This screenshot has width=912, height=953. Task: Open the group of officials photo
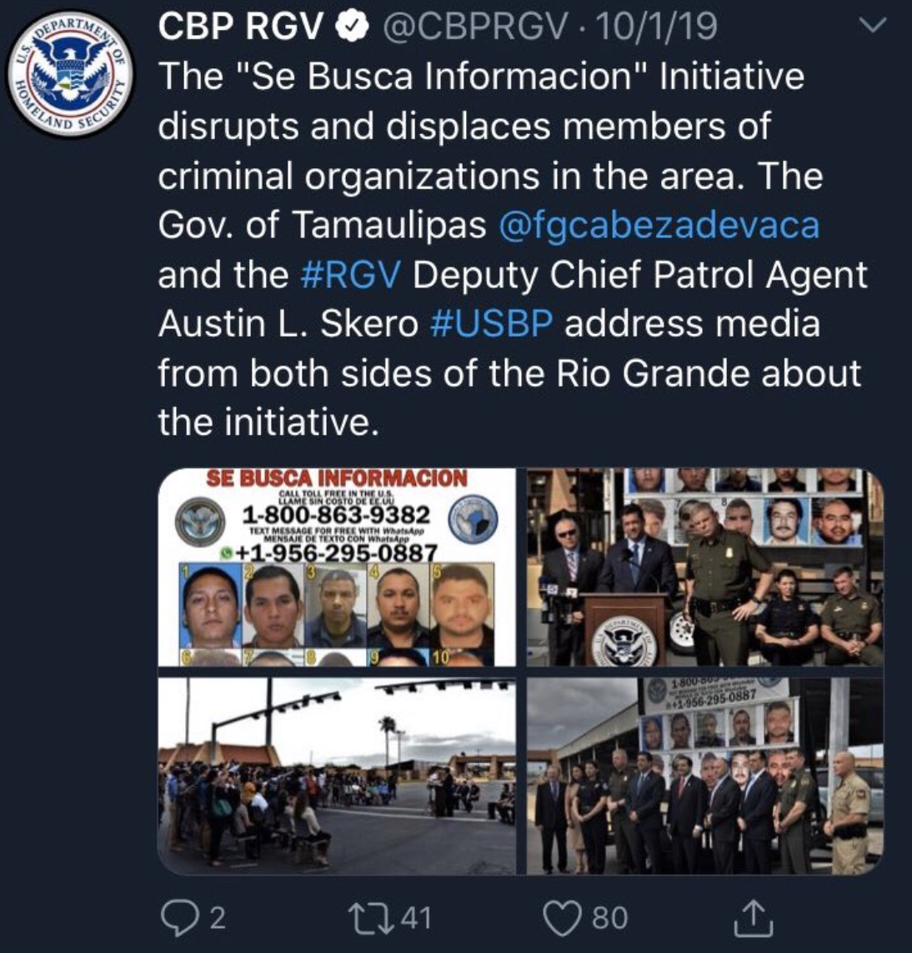click(x=705, y=776)
